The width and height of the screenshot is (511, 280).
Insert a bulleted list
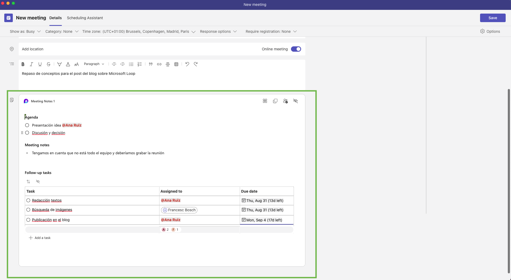[131, 64]
